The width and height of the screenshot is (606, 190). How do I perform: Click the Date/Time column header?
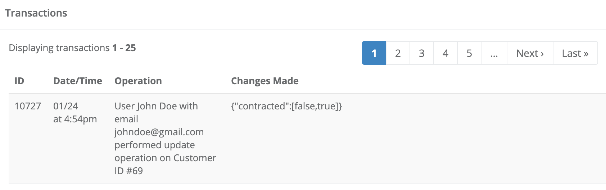coord(78,81)
